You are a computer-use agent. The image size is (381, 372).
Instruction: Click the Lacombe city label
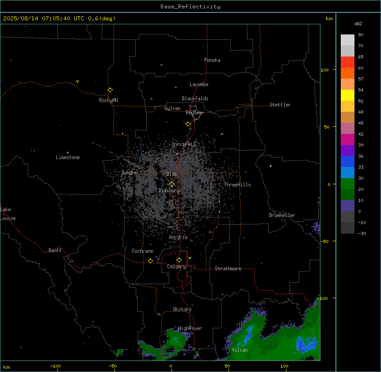click(199, 84)
